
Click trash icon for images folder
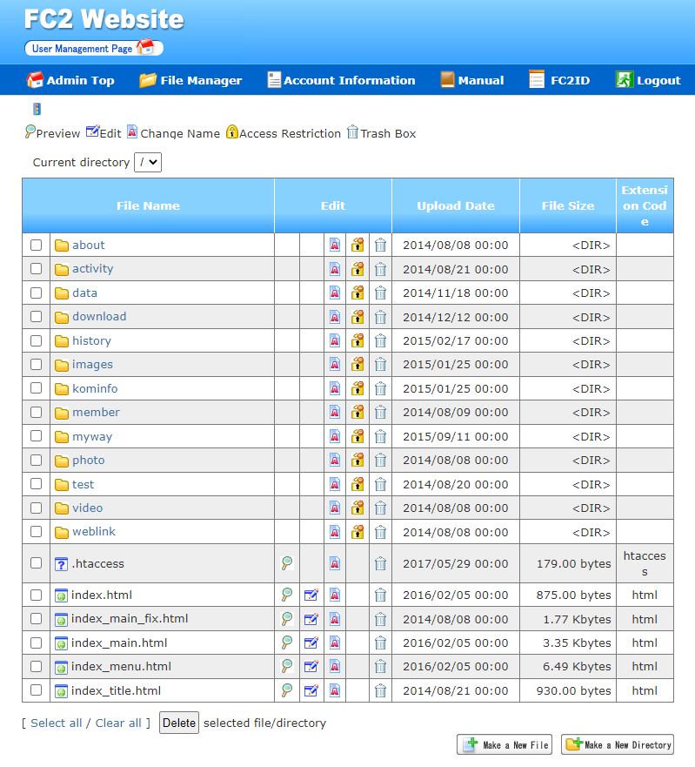coord(380,365)
